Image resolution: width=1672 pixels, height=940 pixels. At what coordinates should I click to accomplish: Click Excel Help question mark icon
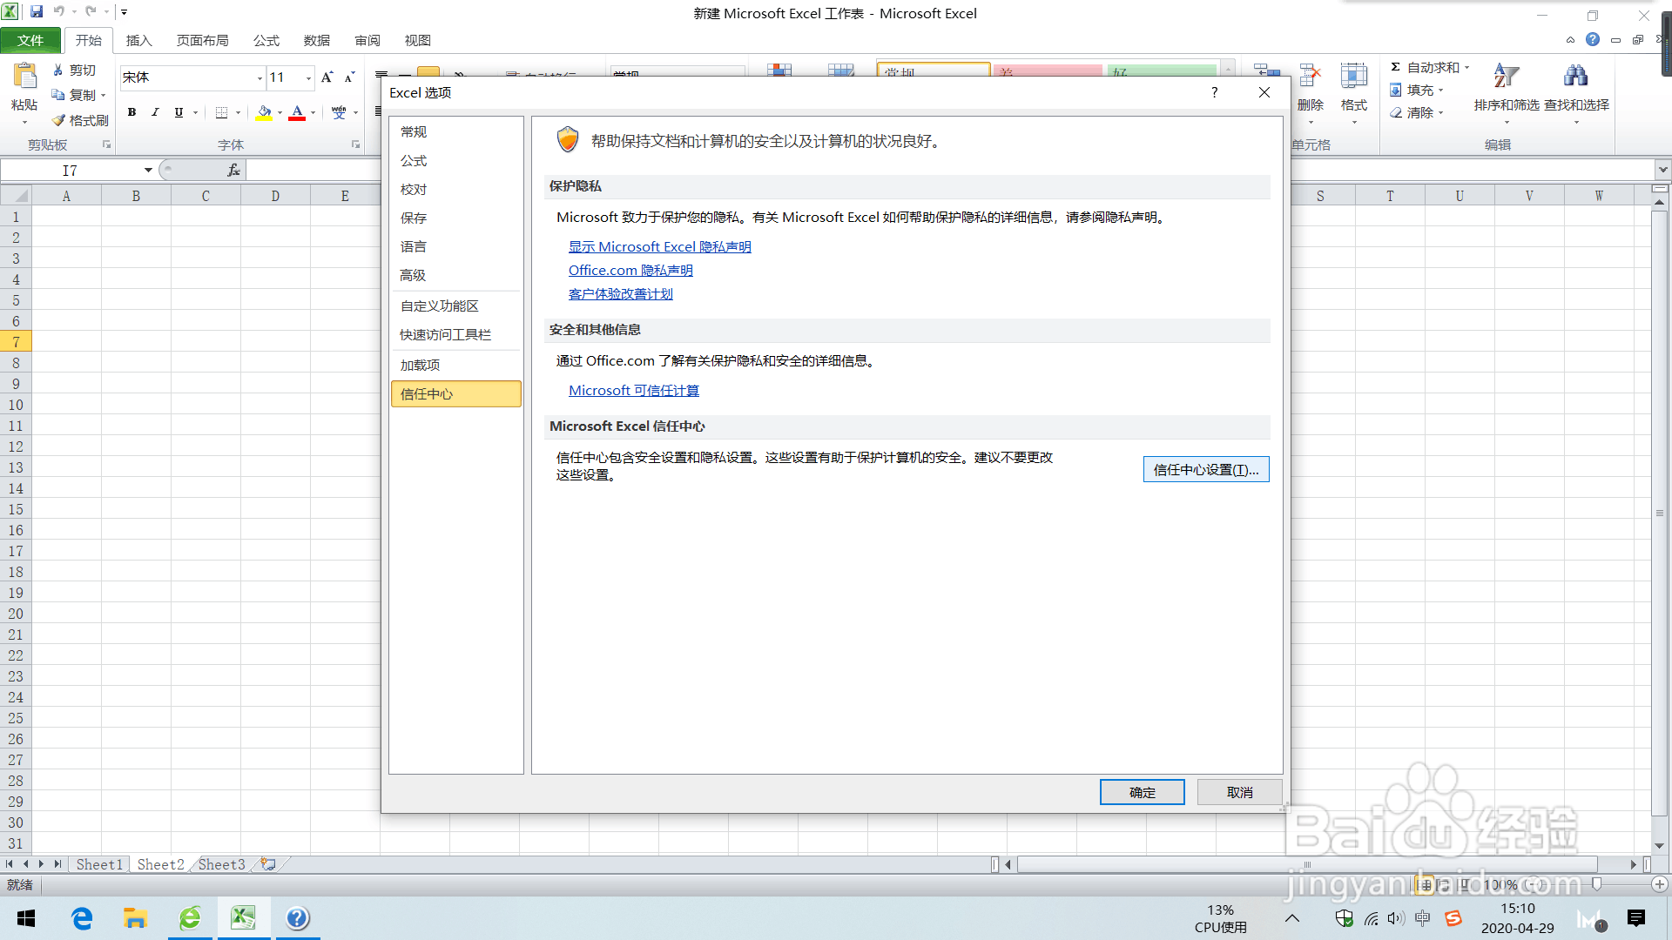pos(1593,39)
